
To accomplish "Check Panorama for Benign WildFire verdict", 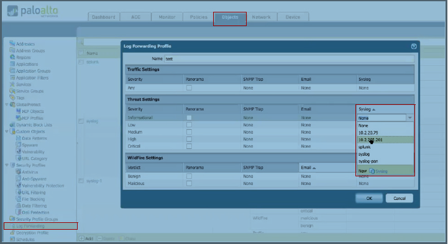I will tap(189, 176).
